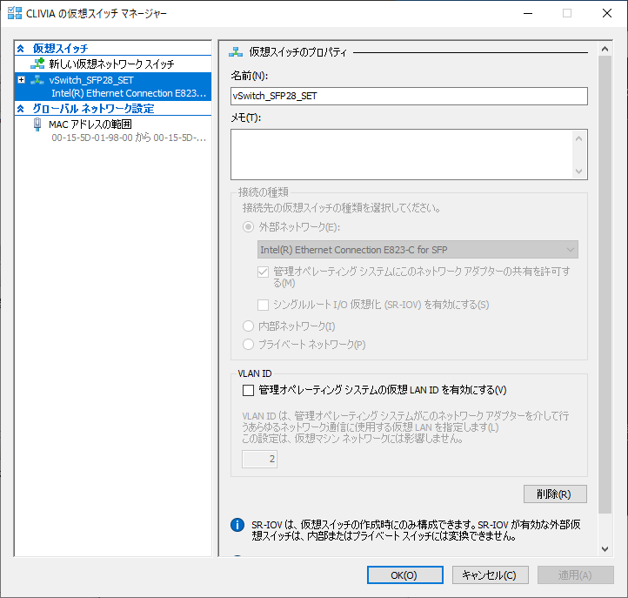Click the SR-IOV information note text
Screen dimensions: 628x598
416,530
